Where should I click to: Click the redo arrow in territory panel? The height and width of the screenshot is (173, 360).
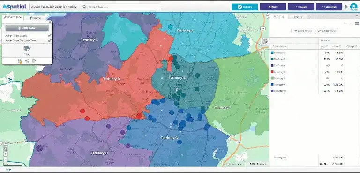[x=351, y=23]
